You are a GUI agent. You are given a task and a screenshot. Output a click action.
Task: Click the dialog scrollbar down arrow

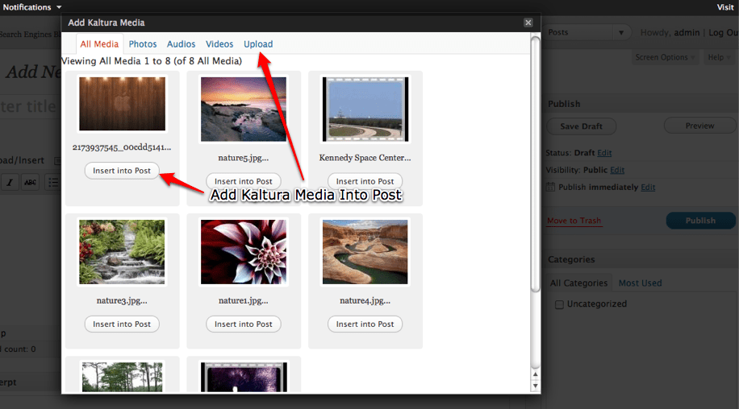[x=535, y=386]
